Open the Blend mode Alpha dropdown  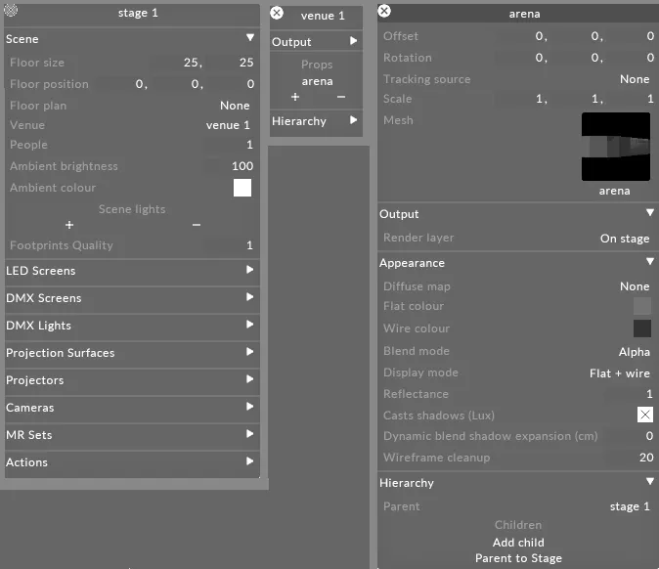tap(634, 352)
